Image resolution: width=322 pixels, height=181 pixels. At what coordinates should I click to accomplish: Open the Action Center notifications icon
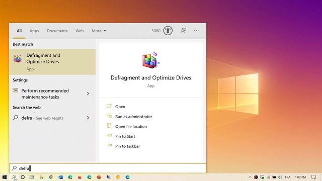click(x=313, y=177)
